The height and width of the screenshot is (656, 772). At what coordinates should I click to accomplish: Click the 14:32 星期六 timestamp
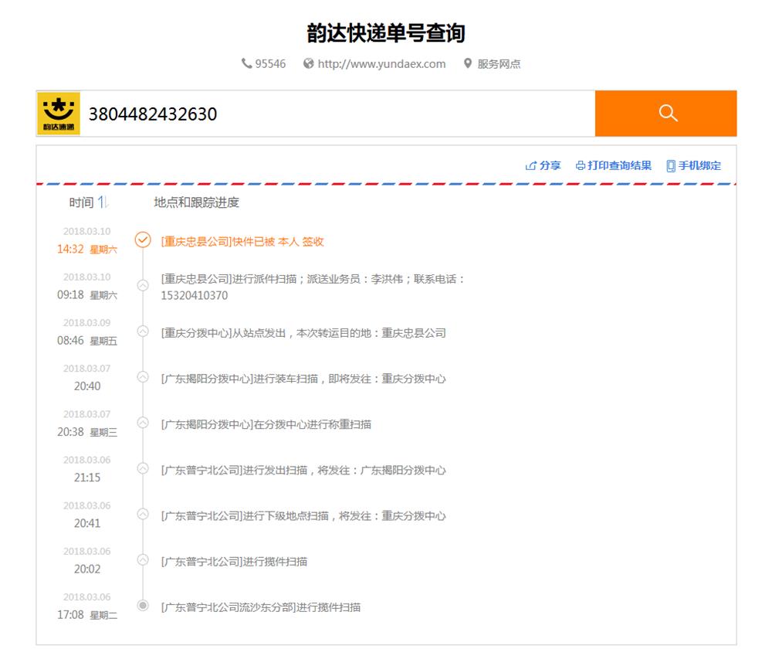coord(87,249)
